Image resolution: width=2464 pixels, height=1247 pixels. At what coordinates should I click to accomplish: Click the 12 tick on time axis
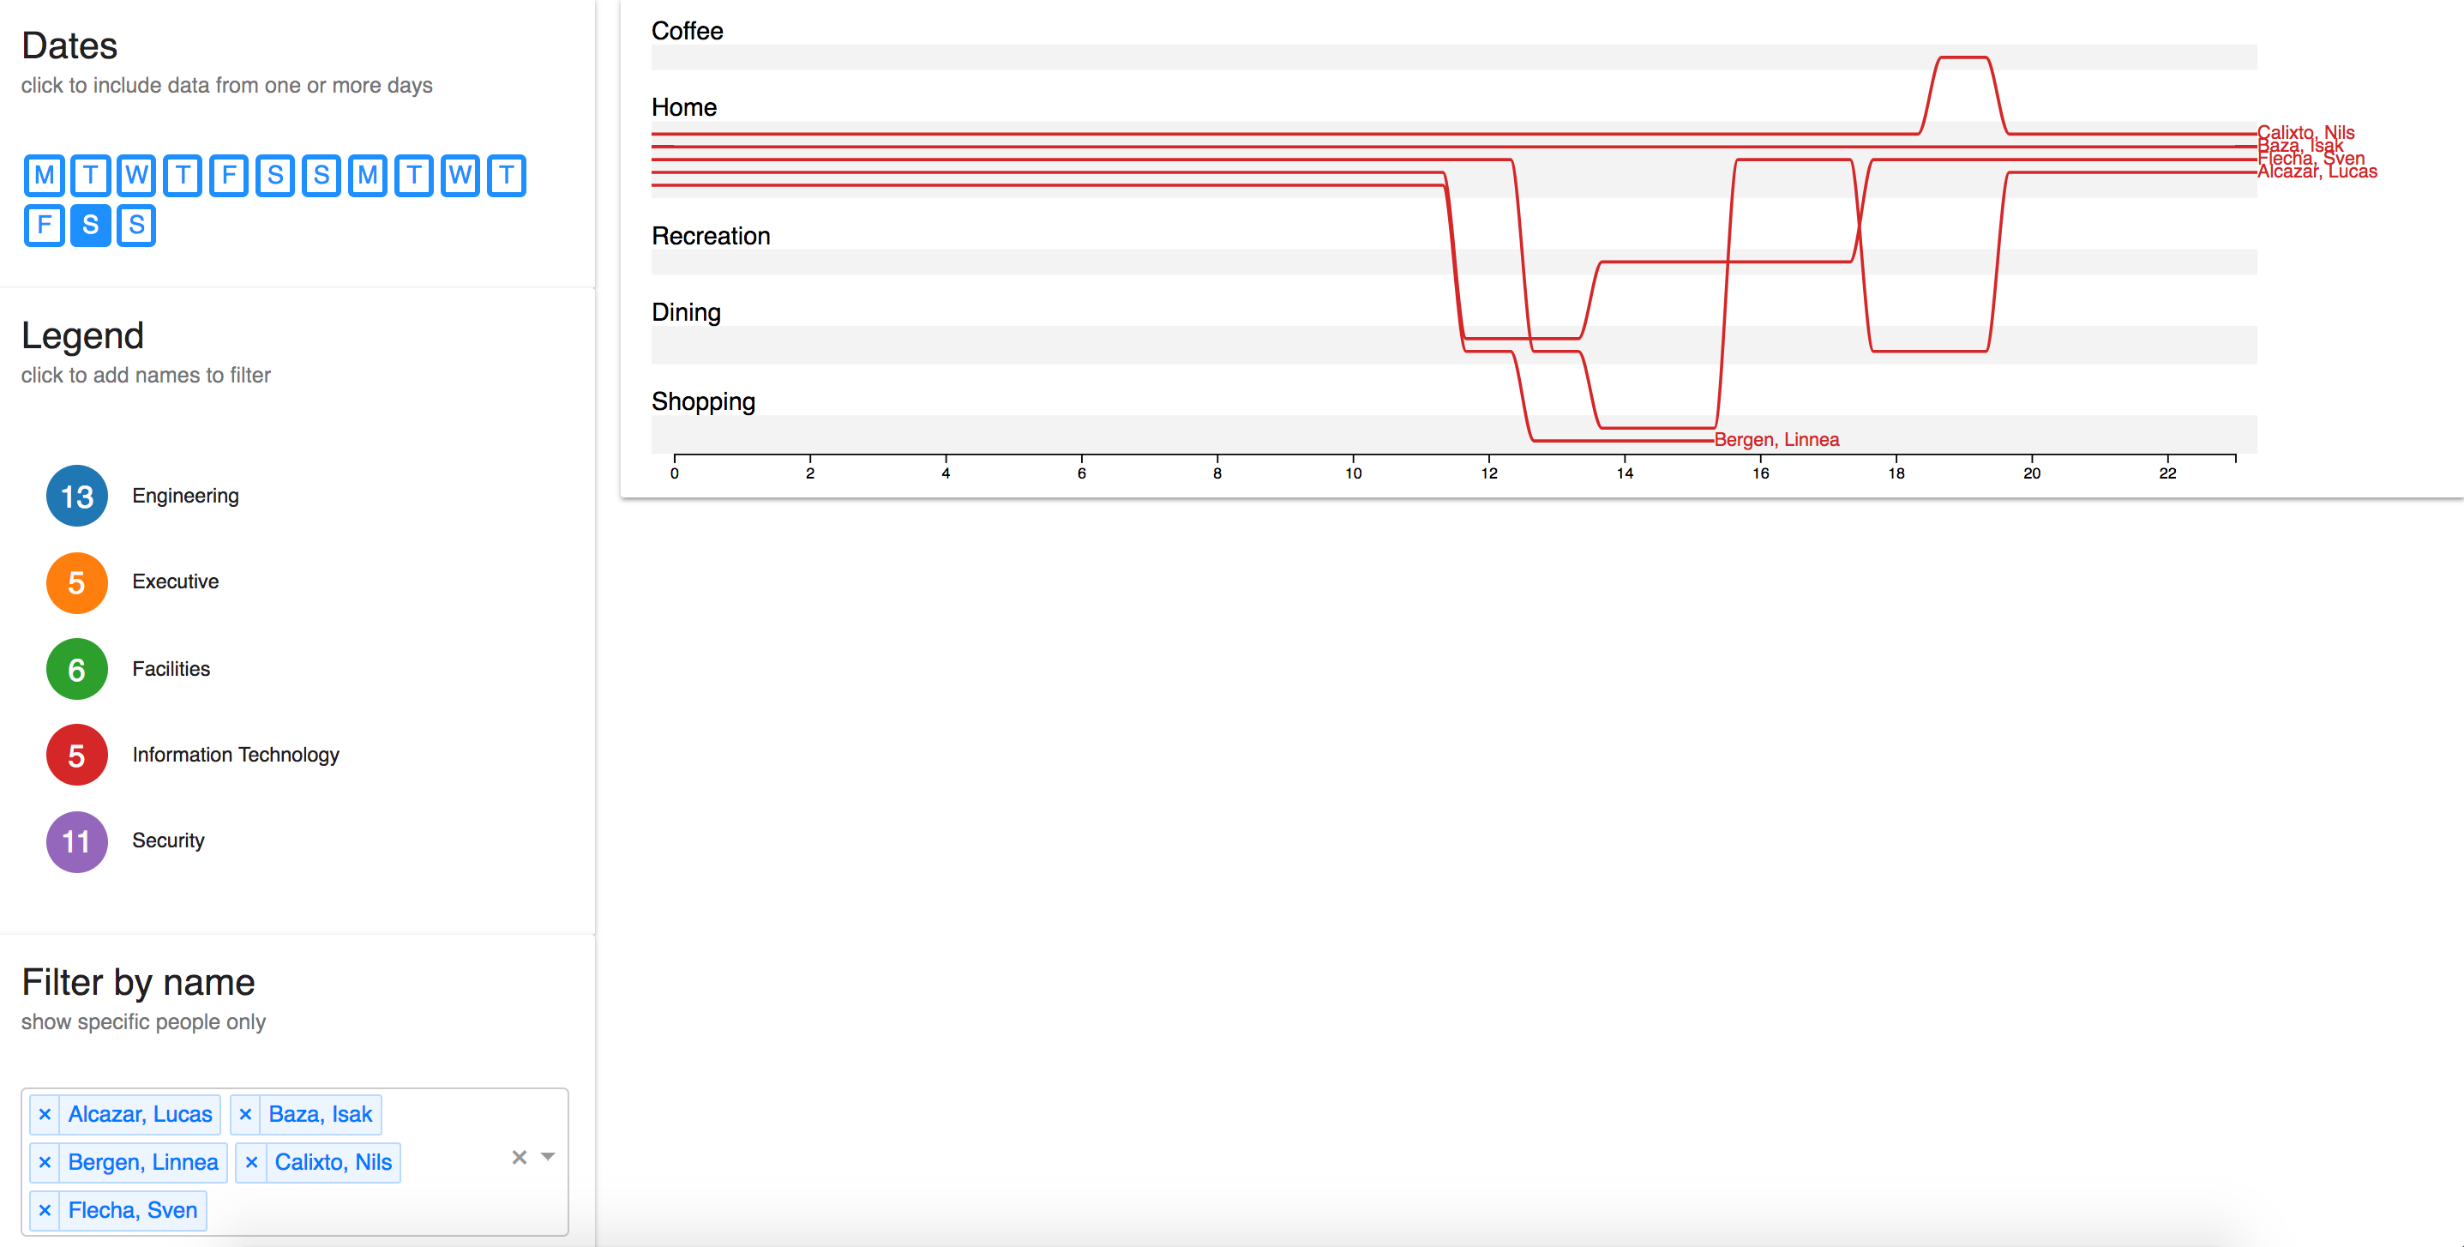pyautogui.click(x=1489, y=473)
